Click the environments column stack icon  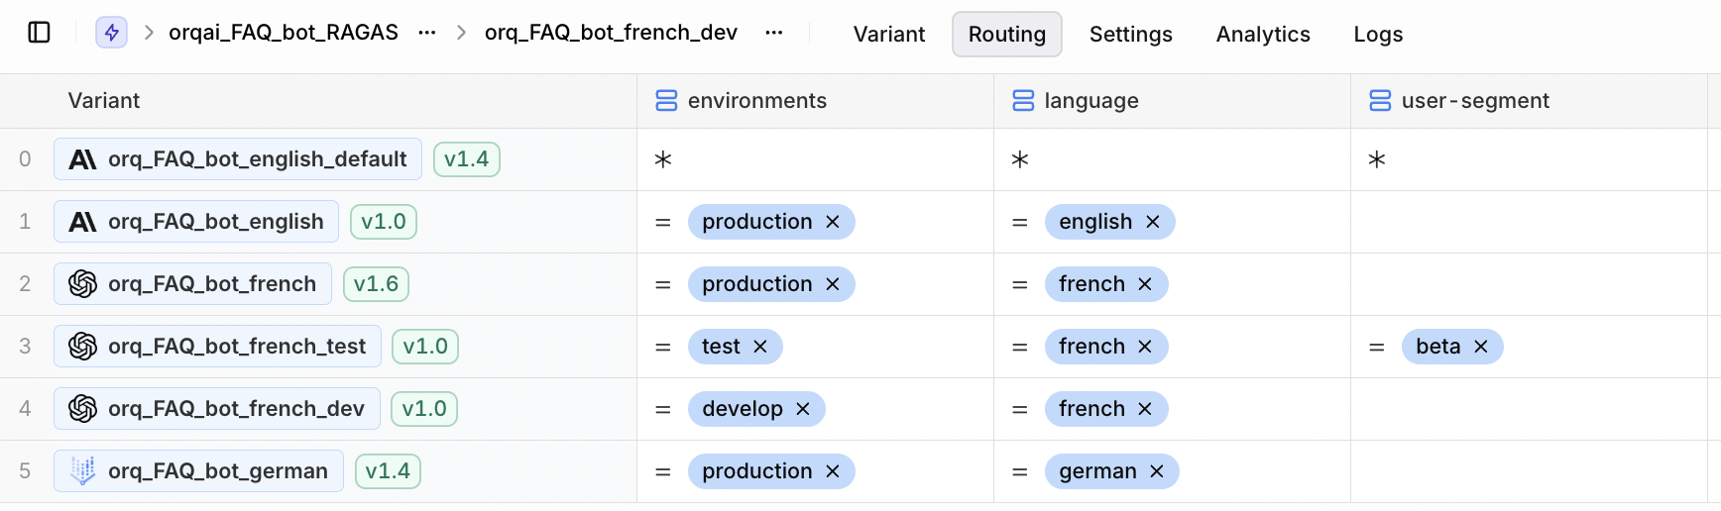click(666, 101)
